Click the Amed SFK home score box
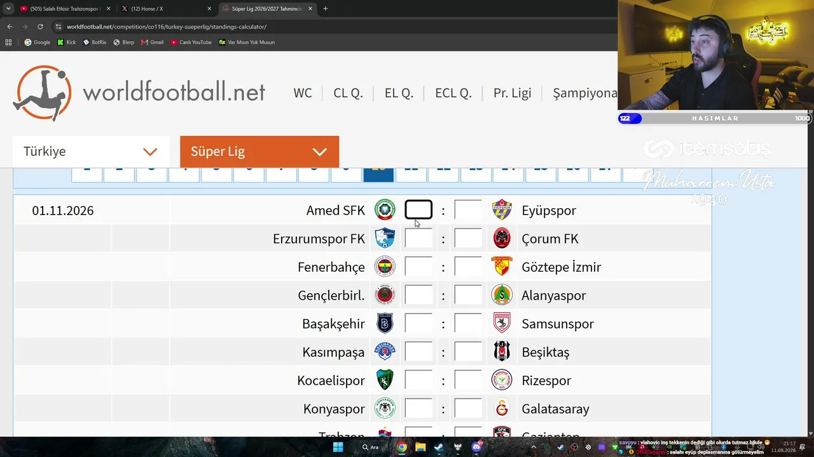814x457 pixels. click(418, 210)
